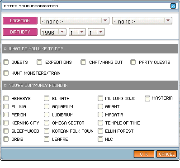180x168 pixels.
Task: Select the Temple of Time checkbox
Action: [100, 123]
